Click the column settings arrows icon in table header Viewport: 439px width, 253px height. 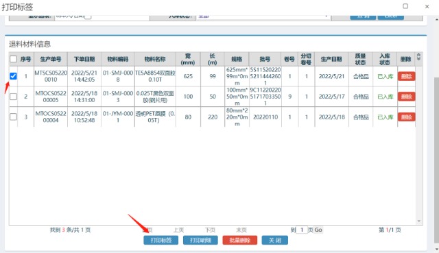coord(418,57)
